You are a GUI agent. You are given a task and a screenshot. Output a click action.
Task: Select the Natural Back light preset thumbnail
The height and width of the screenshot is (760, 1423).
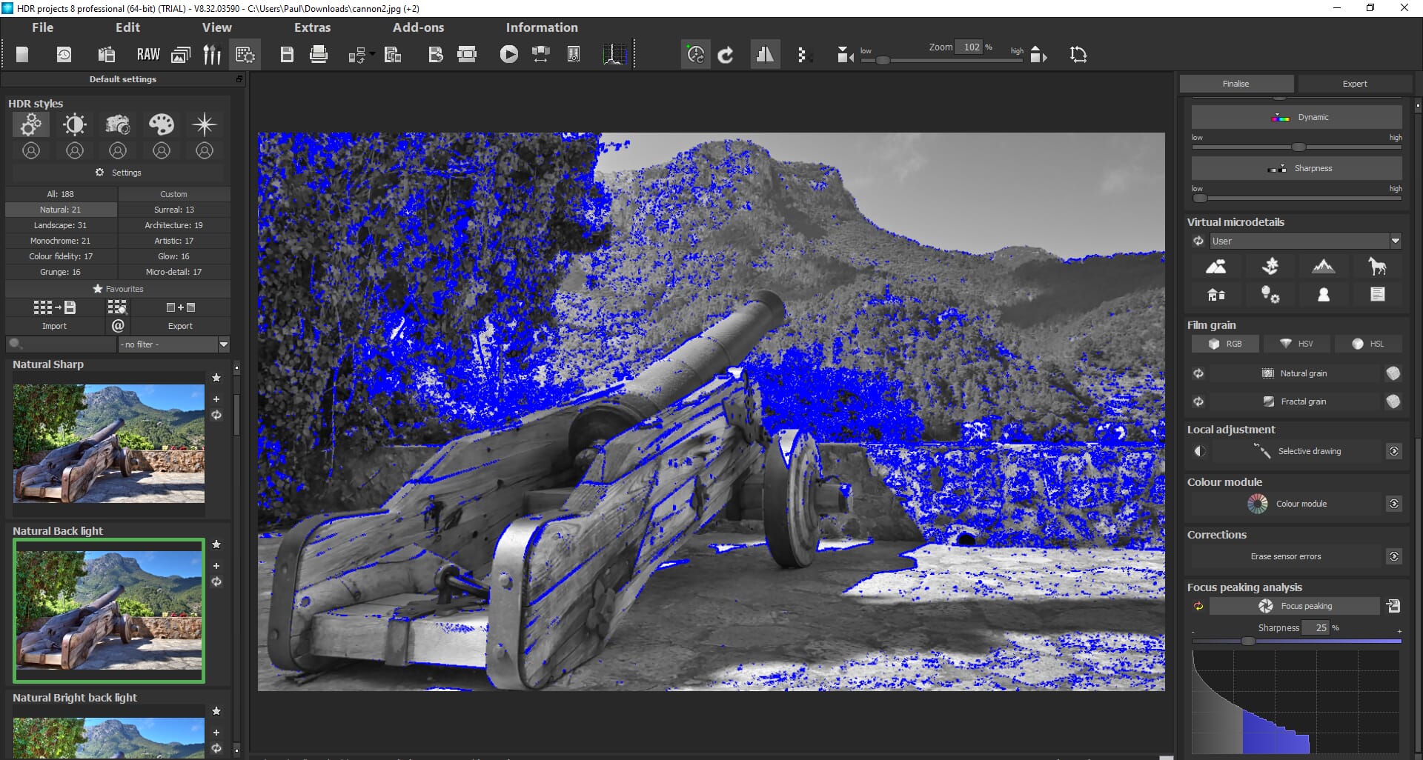pos(109,611)
